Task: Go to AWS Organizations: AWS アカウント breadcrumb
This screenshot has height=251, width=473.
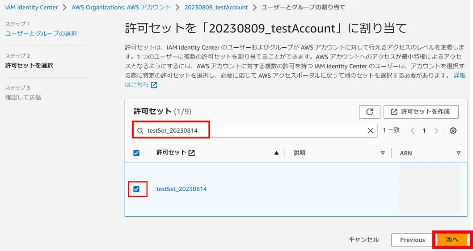Action: coord(121,7)
